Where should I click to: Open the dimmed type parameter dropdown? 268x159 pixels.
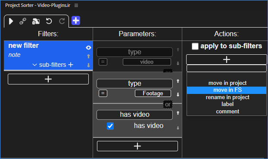[x=135, y=52]
